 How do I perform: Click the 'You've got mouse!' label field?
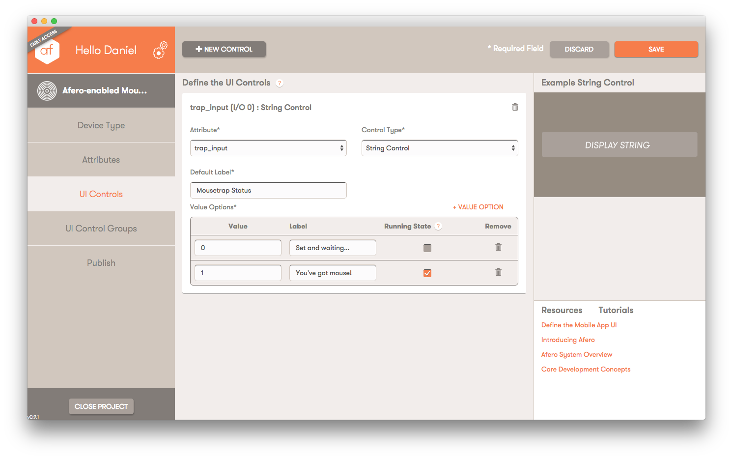click(x=333, y=273)
